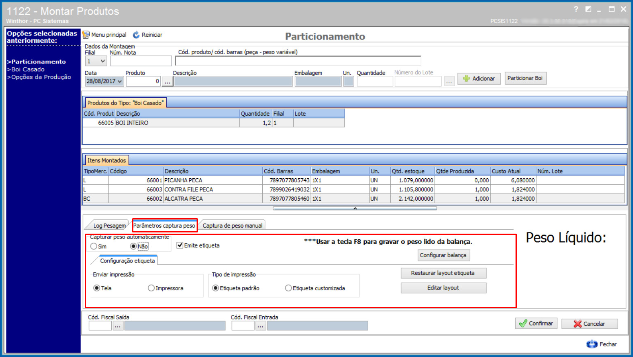Click barcode 7899026419032 cell
Screen dimensions: 633x357
click(x=287, y=190)
